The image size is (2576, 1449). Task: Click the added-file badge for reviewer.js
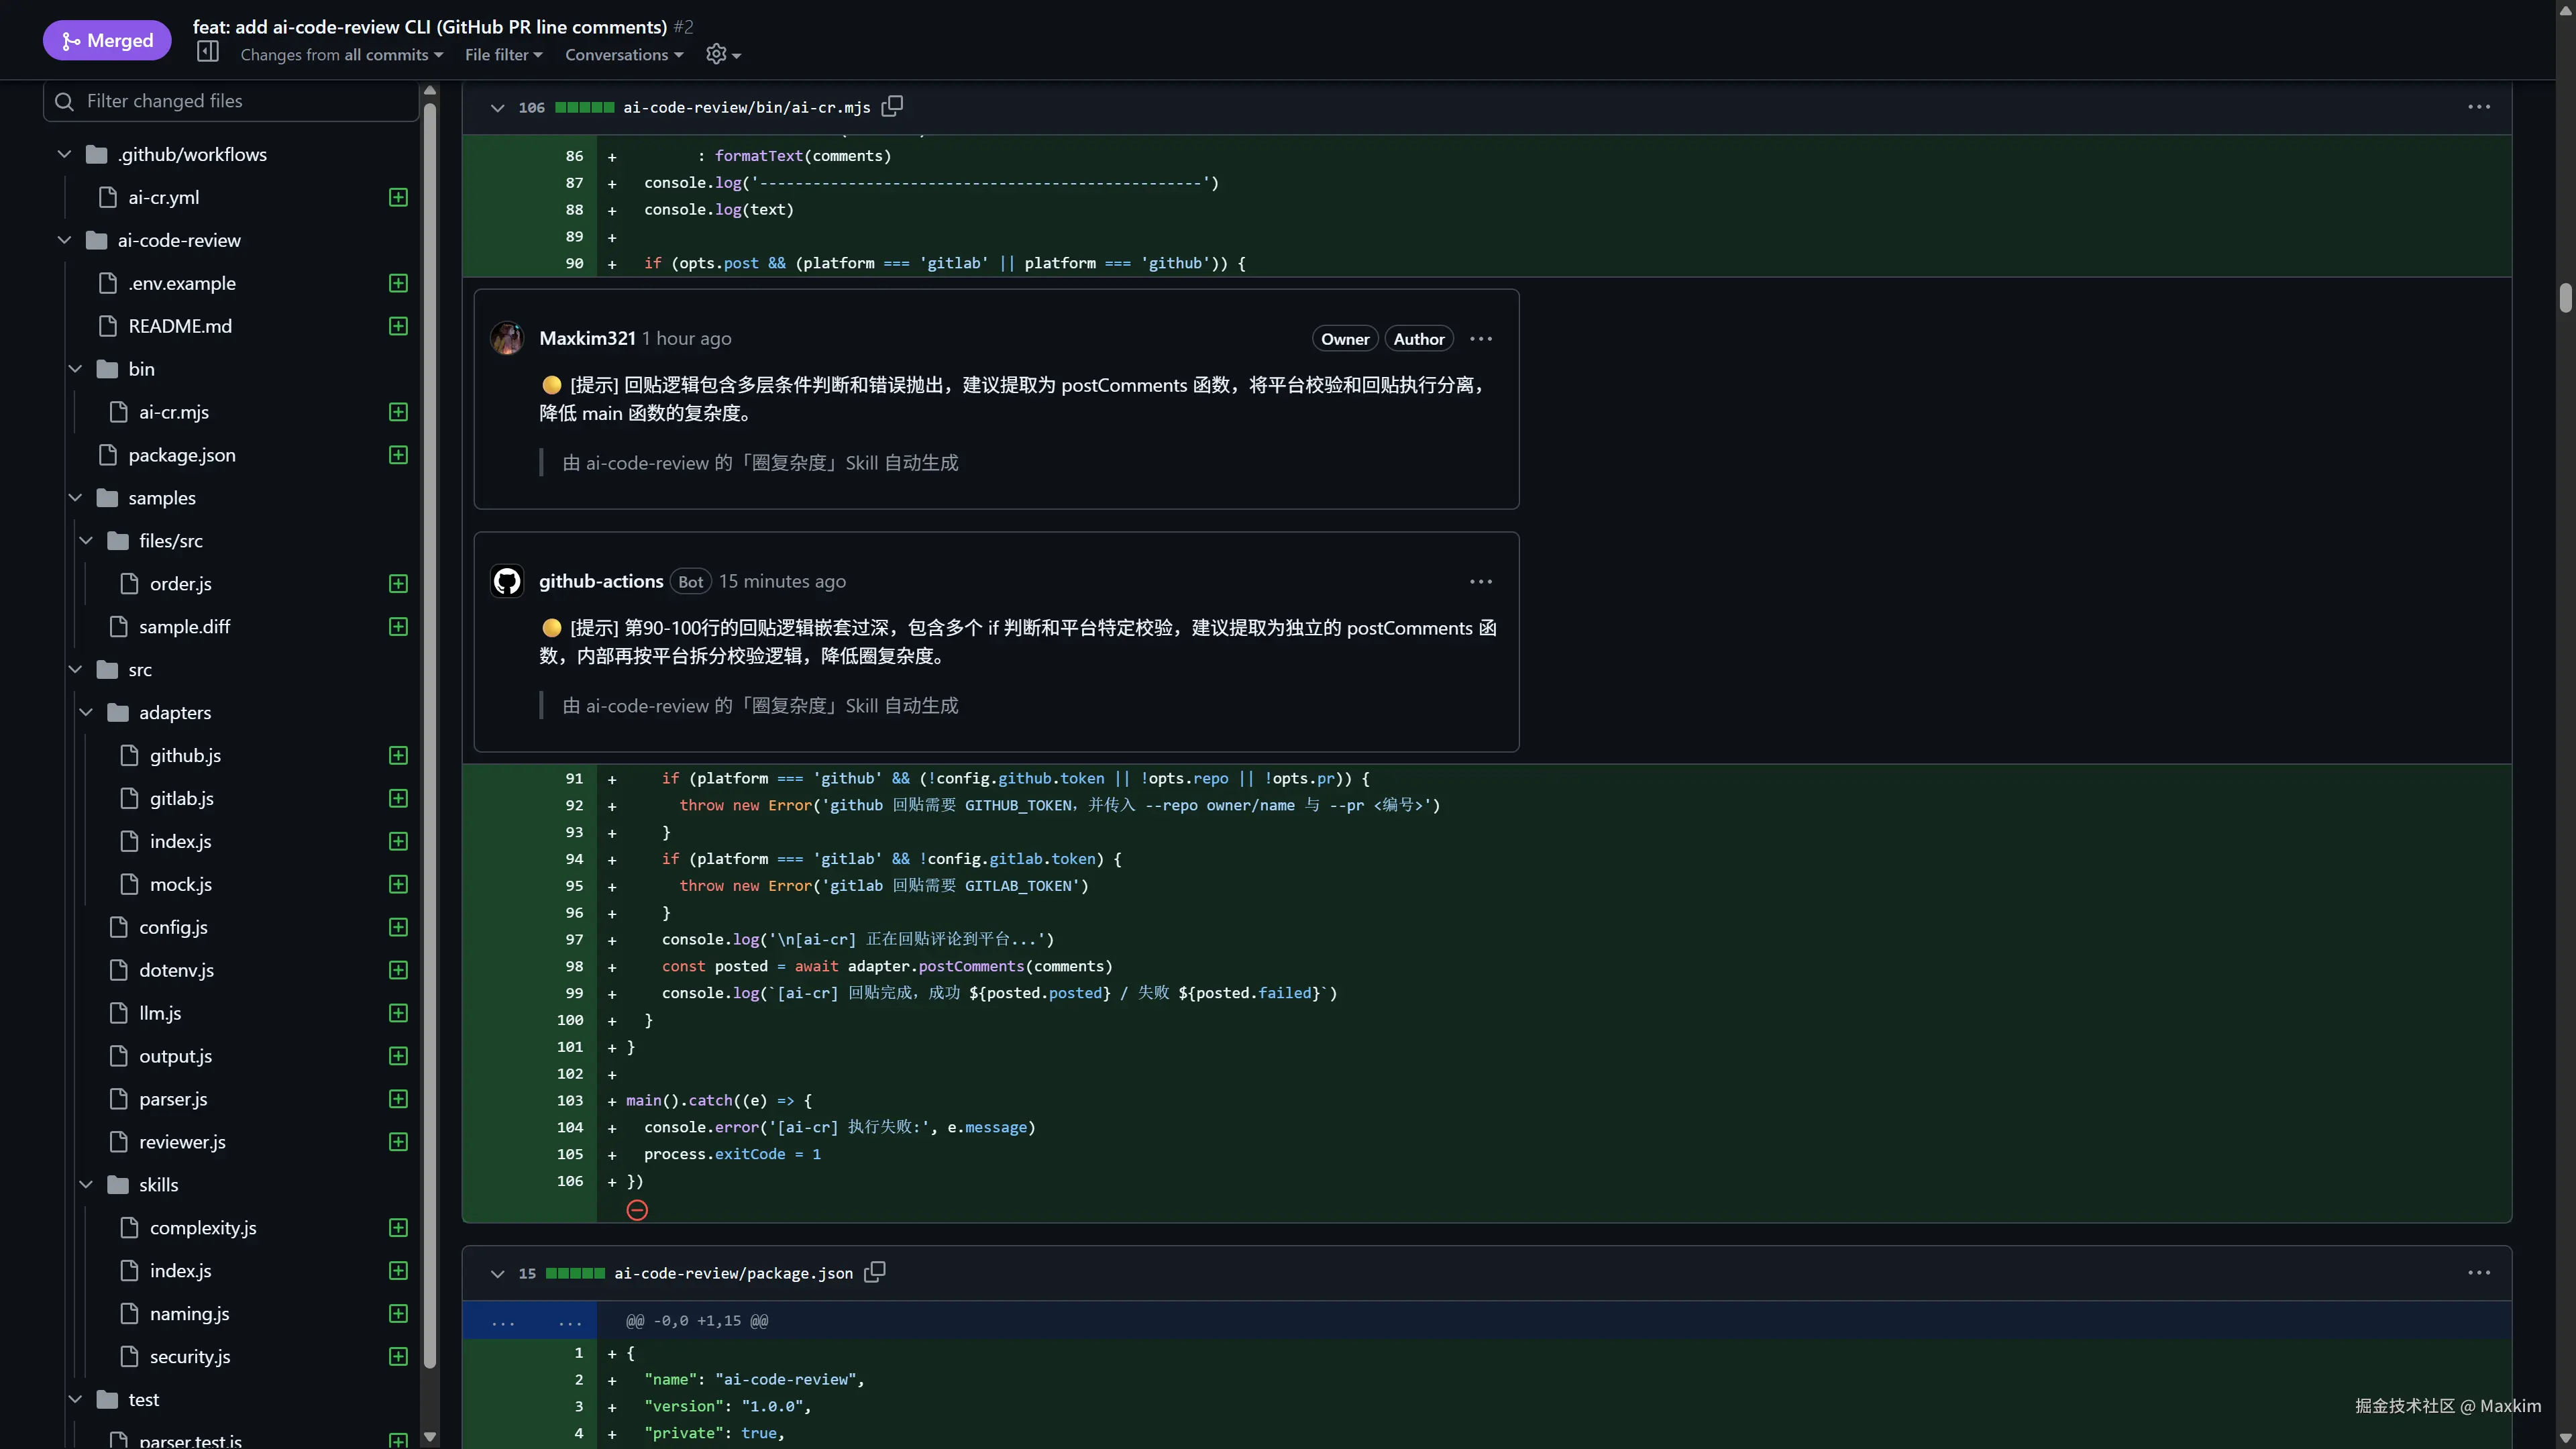click(398, 1141)
